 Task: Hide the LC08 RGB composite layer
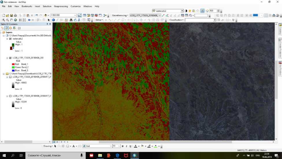10,58
